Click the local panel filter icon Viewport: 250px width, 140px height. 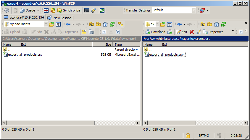[x=58, y=24]
